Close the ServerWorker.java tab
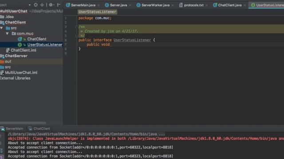Screen dimensions: 284x159 pyautogui.click(x=173, y=5)
